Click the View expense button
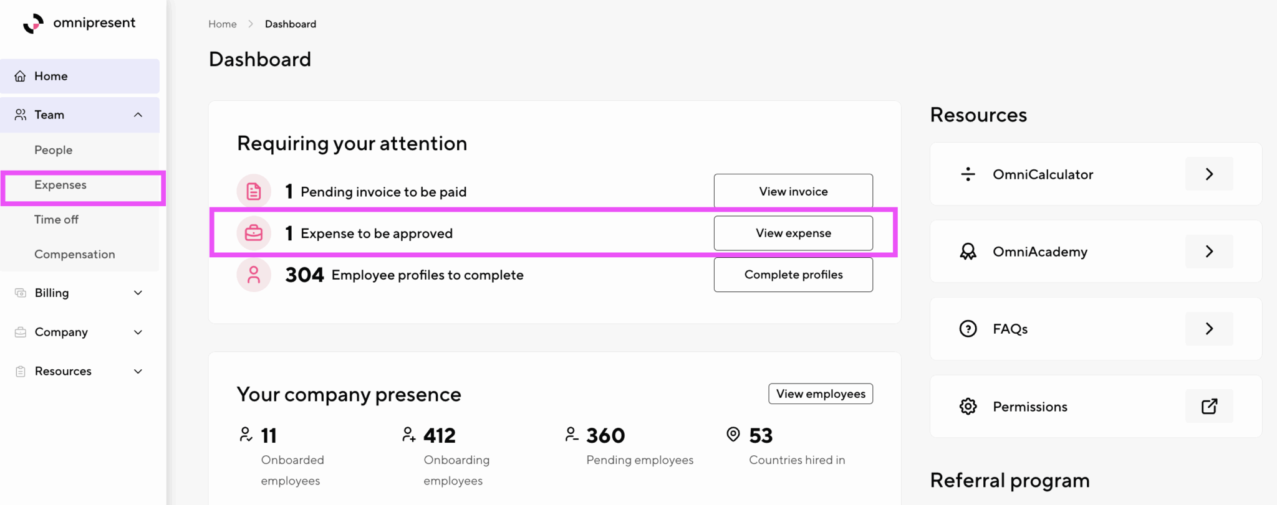Viewport: 1277px width, 505px height. [x=793, y=233]
